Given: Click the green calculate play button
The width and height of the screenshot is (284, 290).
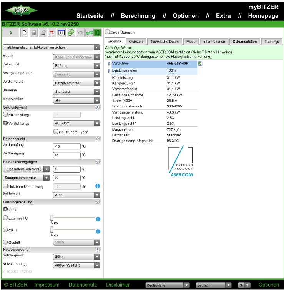Looking at the screenshot, I should click(11, 33).
